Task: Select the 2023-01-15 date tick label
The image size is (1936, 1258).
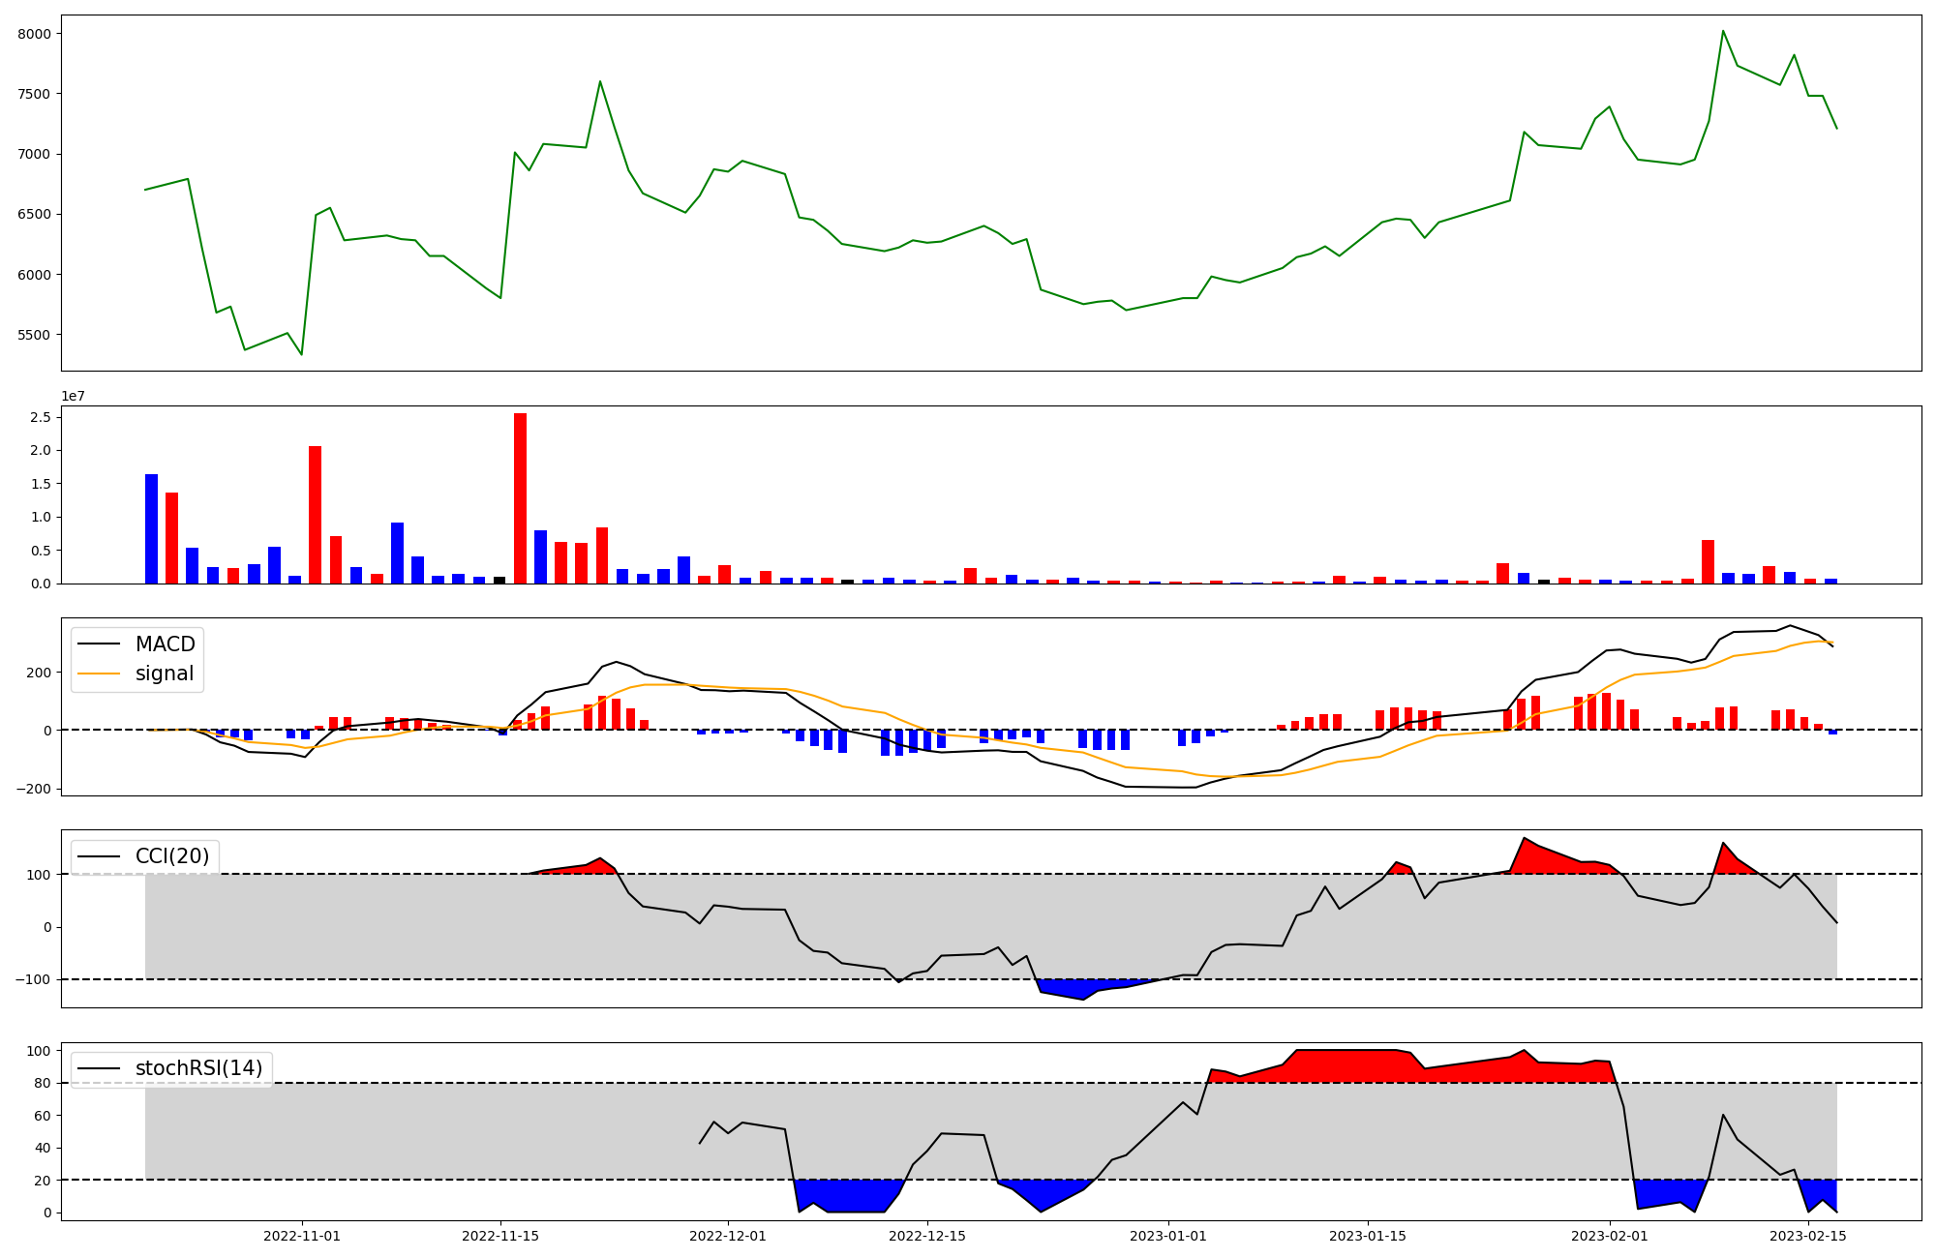Action: coord(1367,1236)
